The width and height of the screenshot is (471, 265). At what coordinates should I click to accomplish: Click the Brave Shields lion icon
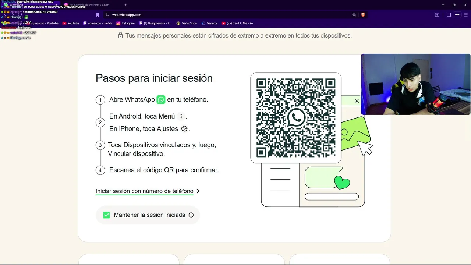click(363, 15)
